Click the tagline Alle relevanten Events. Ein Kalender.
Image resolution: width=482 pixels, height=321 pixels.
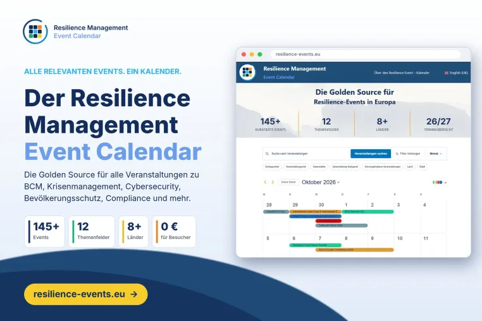click(102, 71)
